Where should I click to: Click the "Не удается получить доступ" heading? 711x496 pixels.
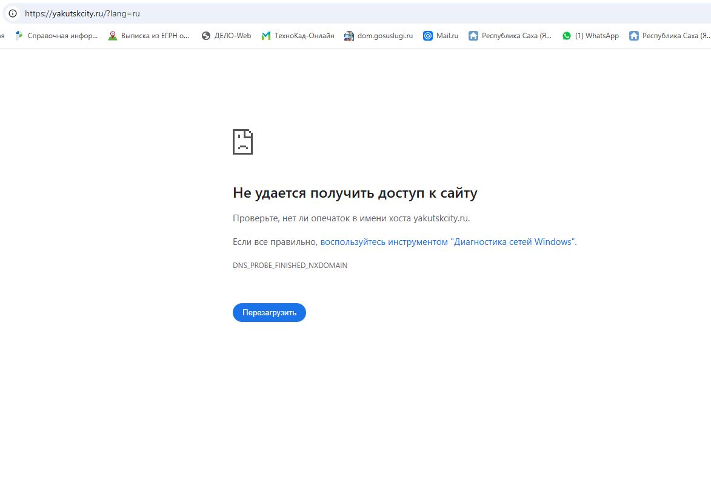355,193
